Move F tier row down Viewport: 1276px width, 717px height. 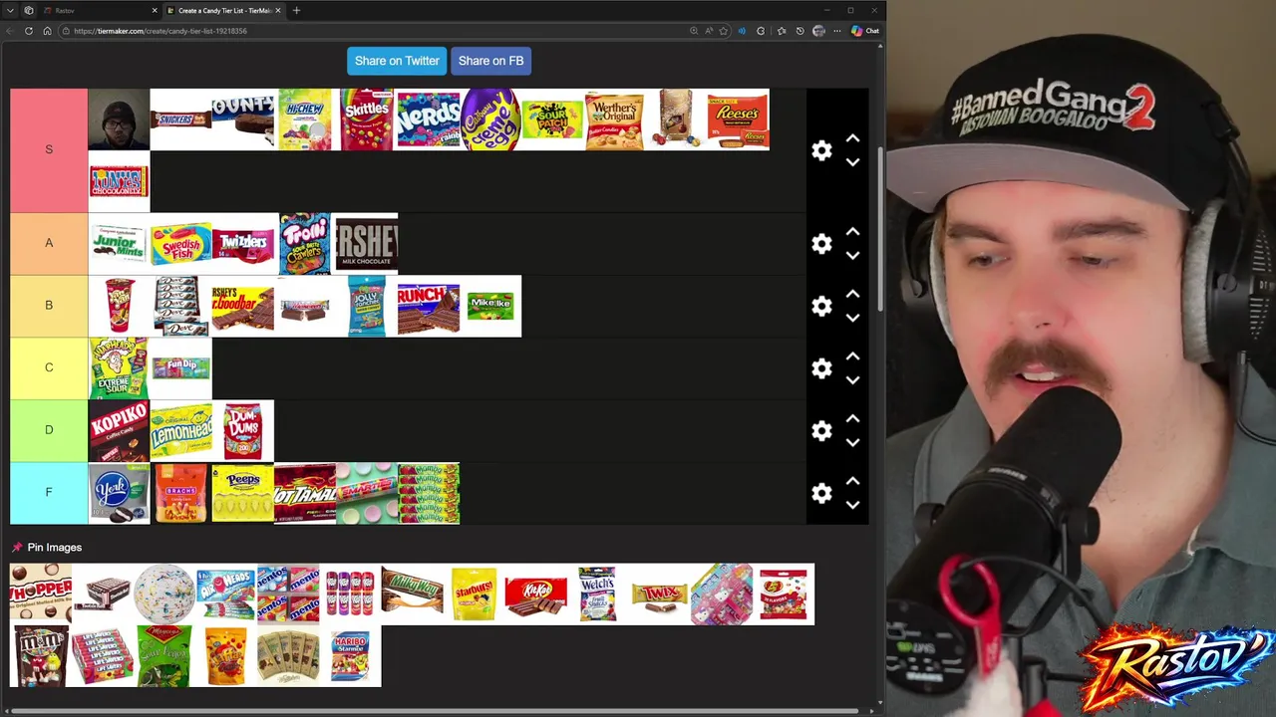pyautogui.click(x=852, y=504)
